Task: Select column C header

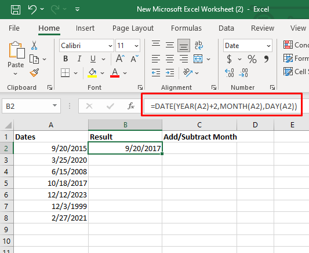Action: coord(199,125)
